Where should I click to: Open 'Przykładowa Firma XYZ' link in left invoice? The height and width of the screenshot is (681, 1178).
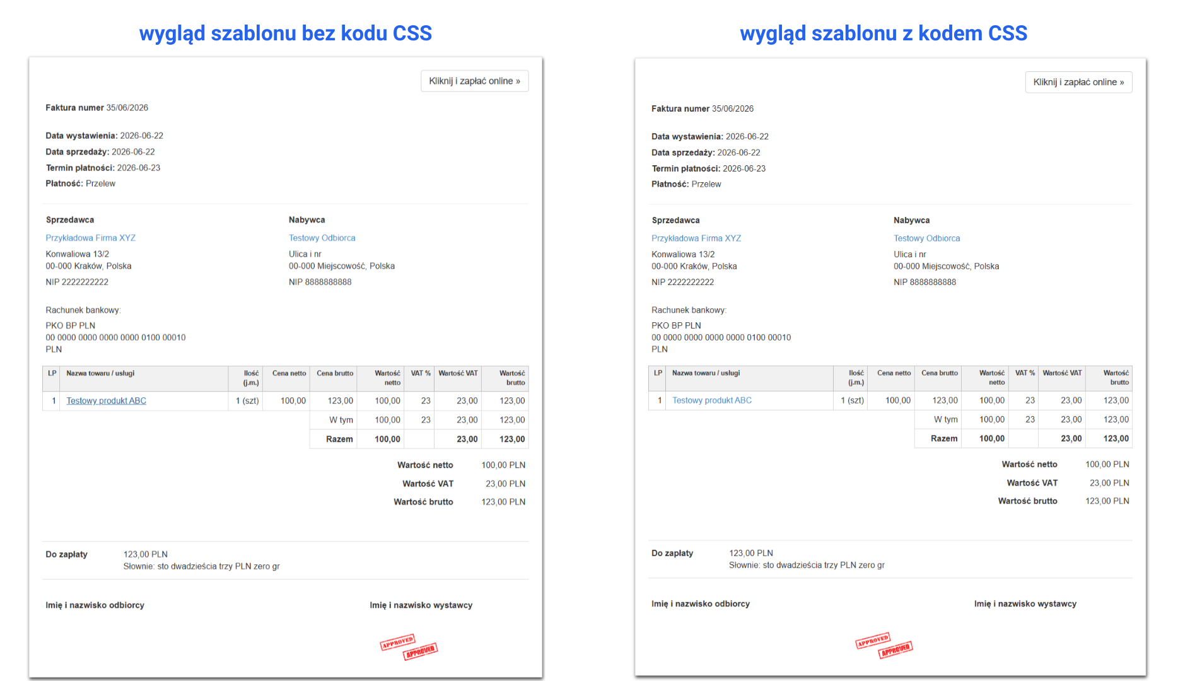tap(90, 238)
